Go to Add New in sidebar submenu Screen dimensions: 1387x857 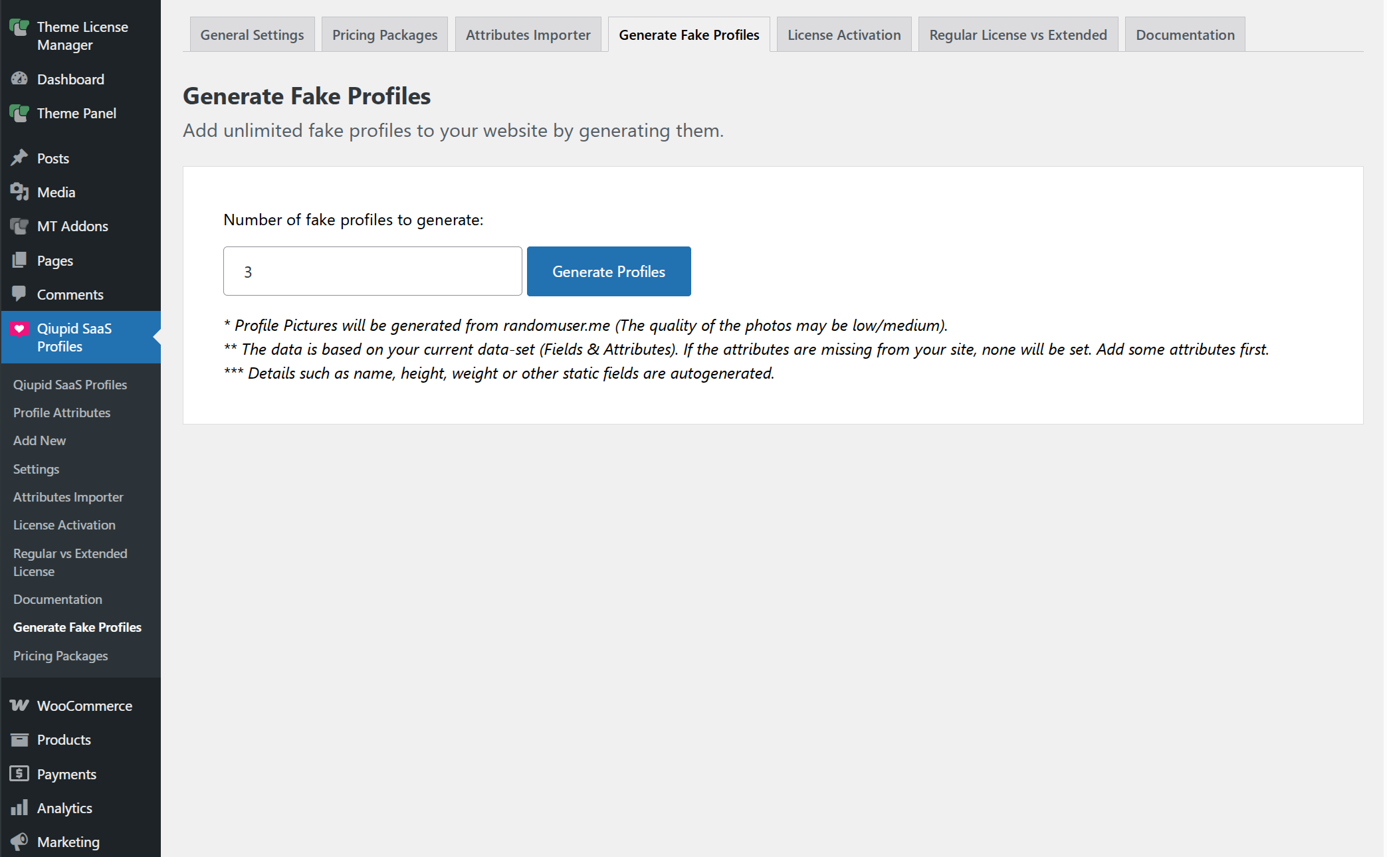tap(39, 440)
